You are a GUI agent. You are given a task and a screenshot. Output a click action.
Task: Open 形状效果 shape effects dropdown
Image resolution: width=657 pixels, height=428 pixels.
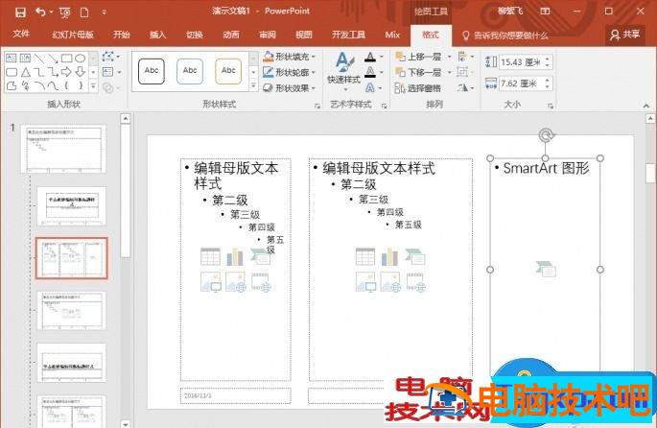[289, 88]
